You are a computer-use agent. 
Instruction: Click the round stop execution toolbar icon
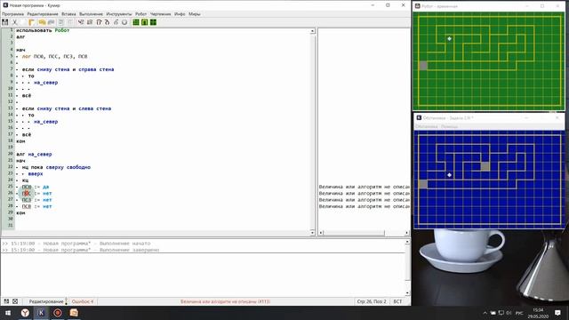click(x=124, y=22)
